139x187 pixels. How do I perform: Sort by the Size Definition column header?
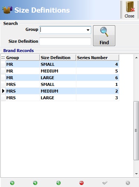click(58, 58)
